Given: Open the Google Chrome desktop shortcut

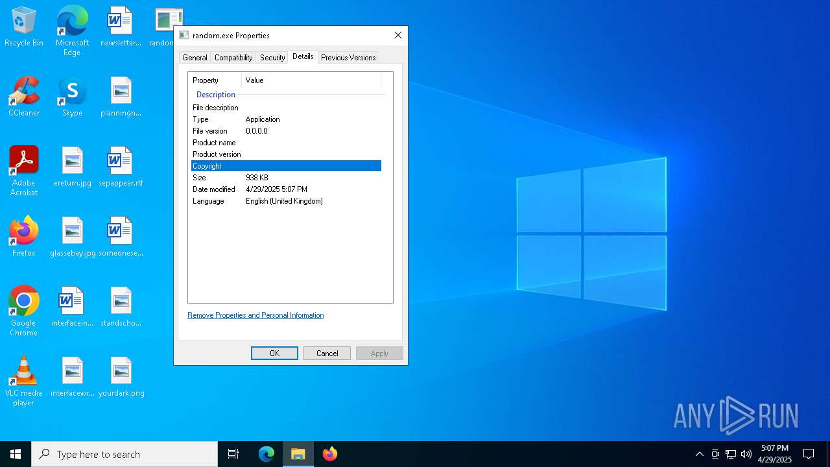Looking at the screenshot, I should [x=24, y=311].
